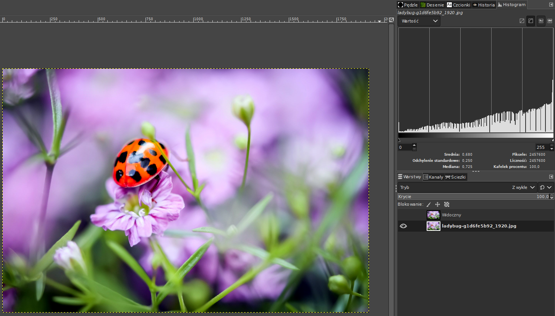
Task: Open the Wartość channel dropdown
Action: coord(419,21)
